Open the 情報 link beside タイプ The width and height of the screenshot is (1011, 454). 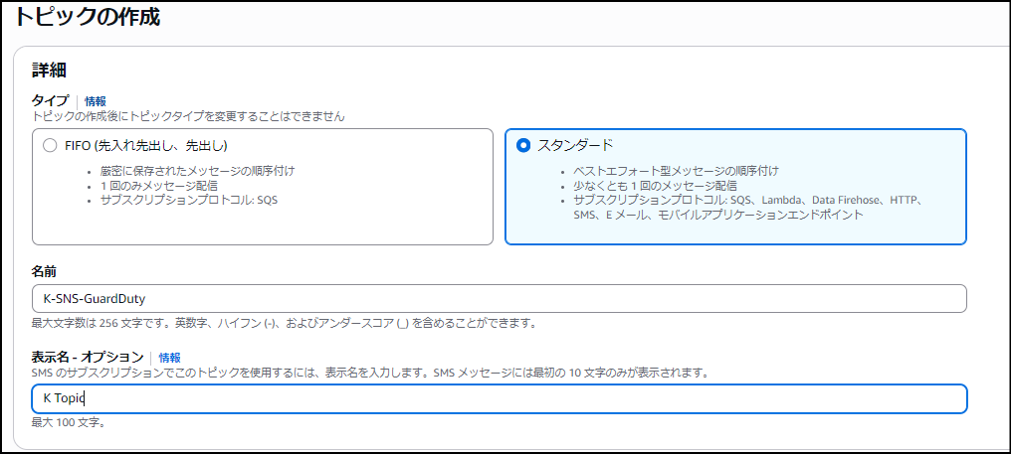pyautogui.click(x=96, y=101)
